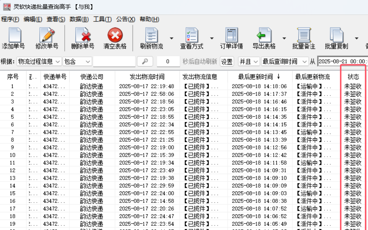Click the filter keyword text field
This screenshot has height=230, width=368.
[x=114, y=62]
